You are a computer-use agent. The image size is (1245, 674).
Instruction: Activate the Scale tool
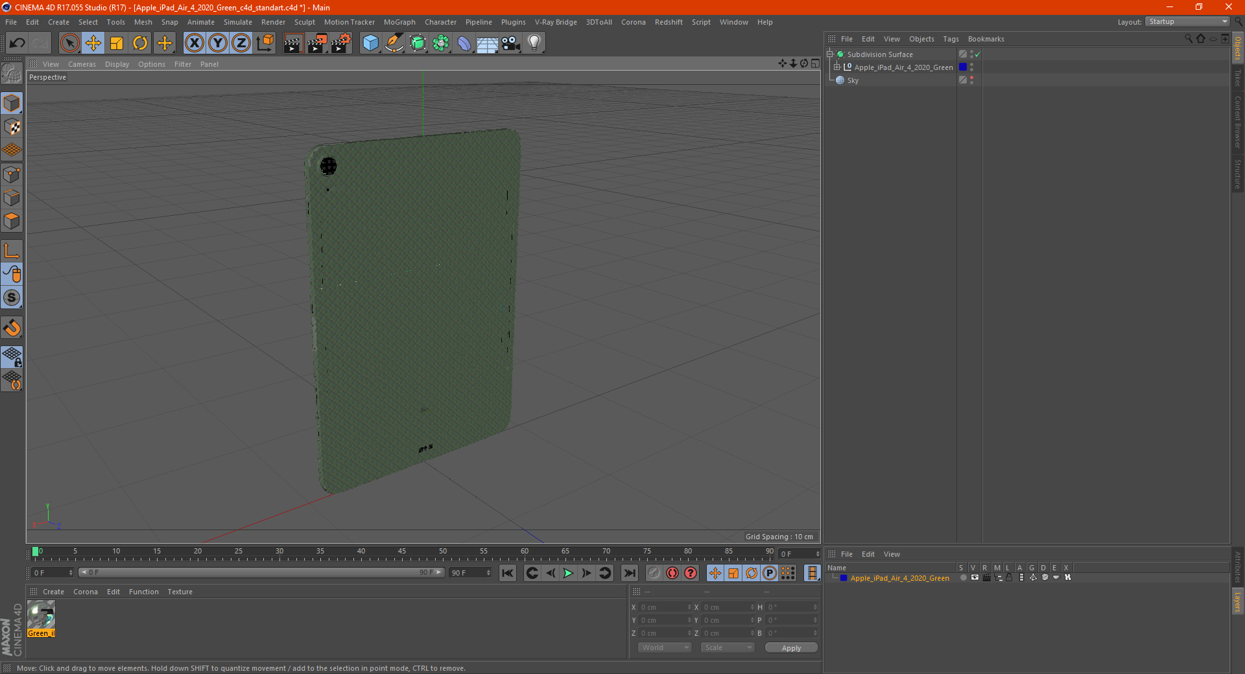(117, 43)
